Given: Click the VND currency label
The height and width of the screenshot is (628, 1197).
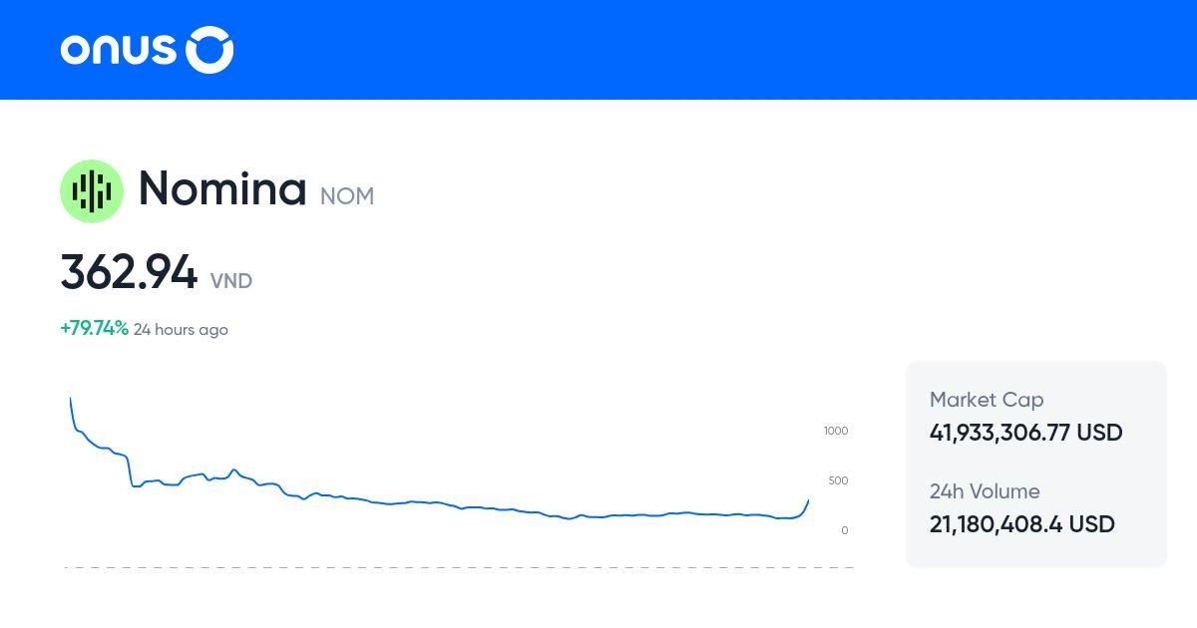Looking at the screenshot, I should tap(230, 282).
